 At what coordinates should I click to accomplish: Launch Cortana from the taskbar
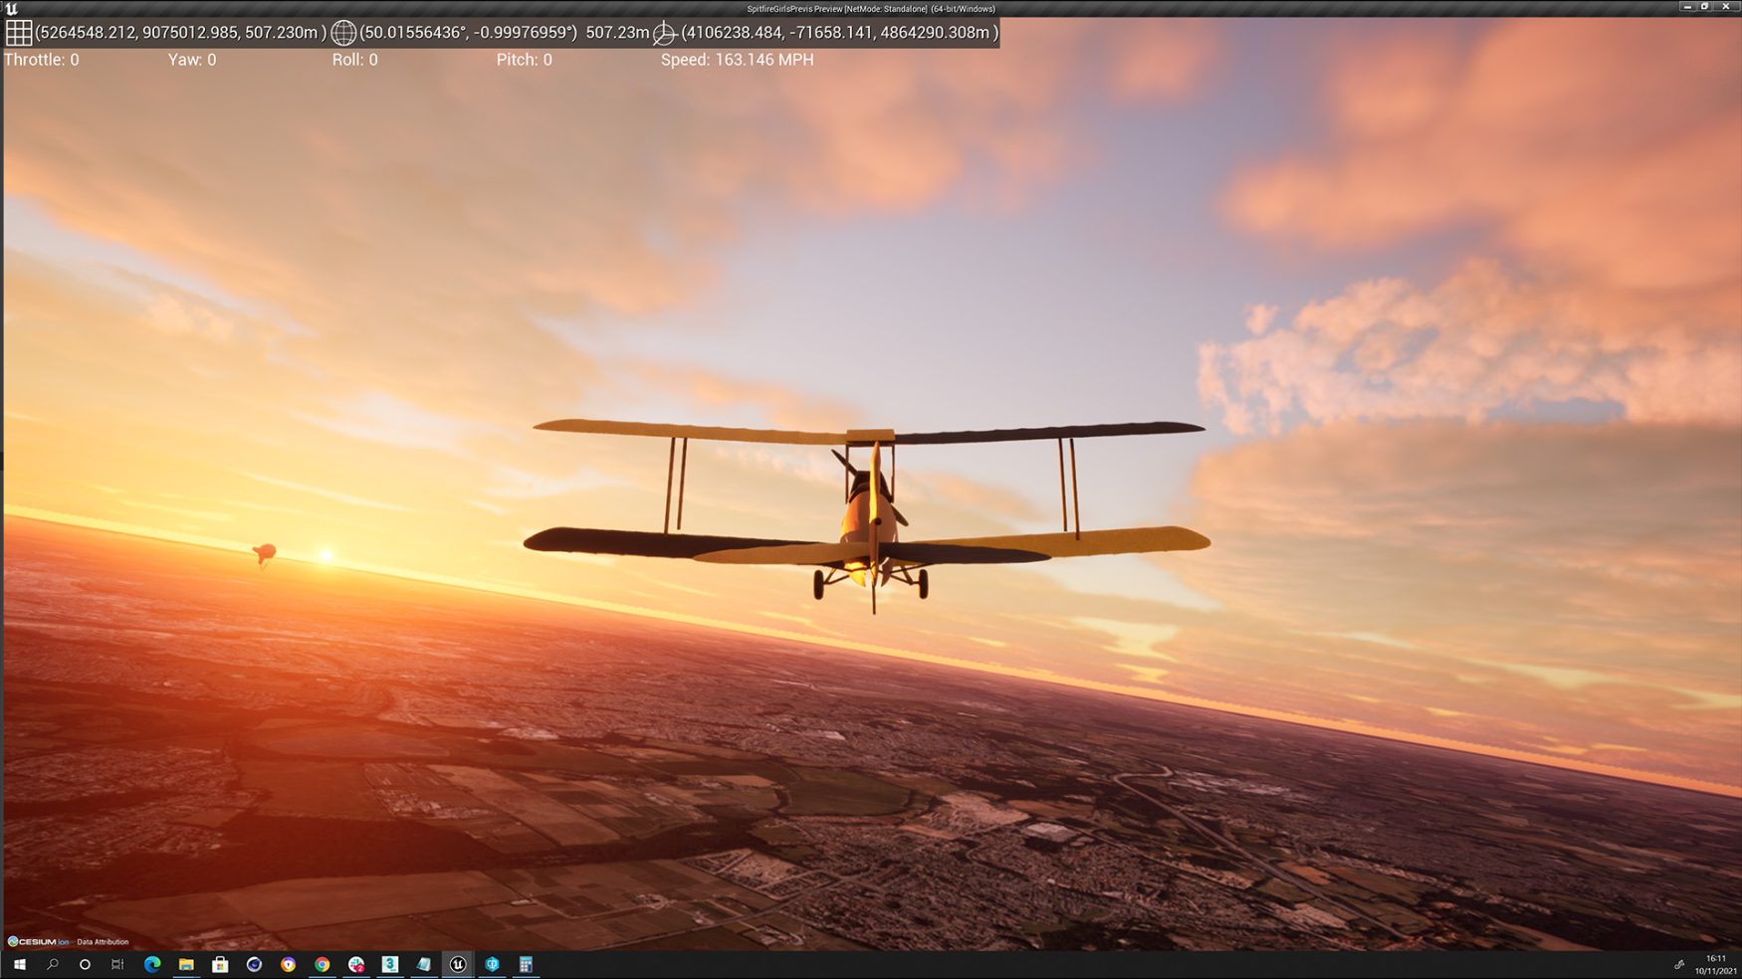pos(85,964)
